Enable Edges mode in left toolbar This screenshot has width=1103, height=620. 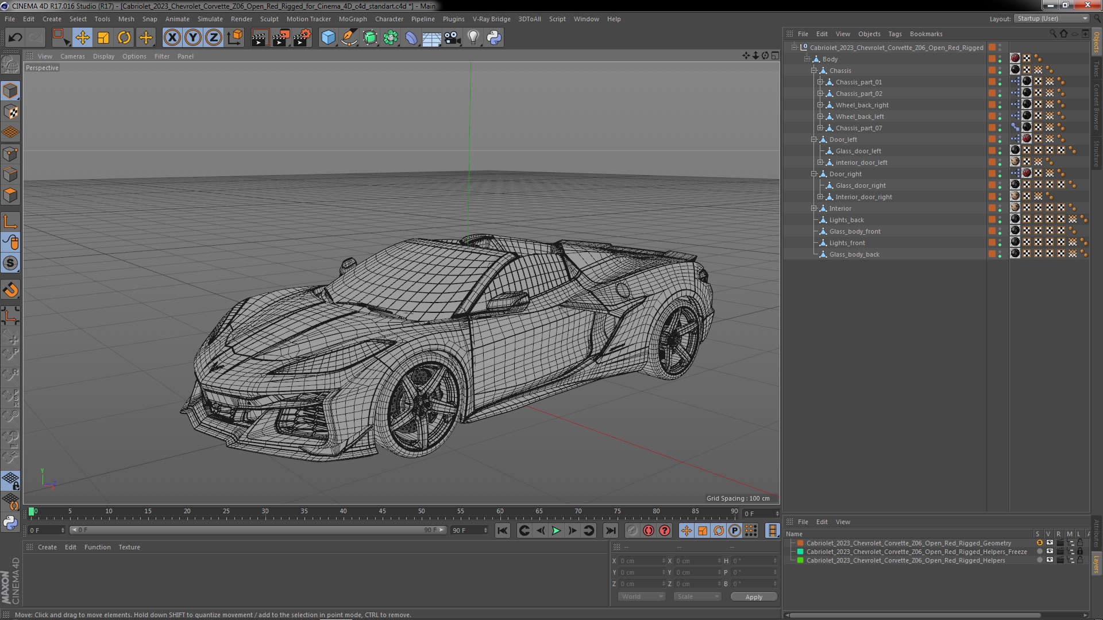[10, 174]
